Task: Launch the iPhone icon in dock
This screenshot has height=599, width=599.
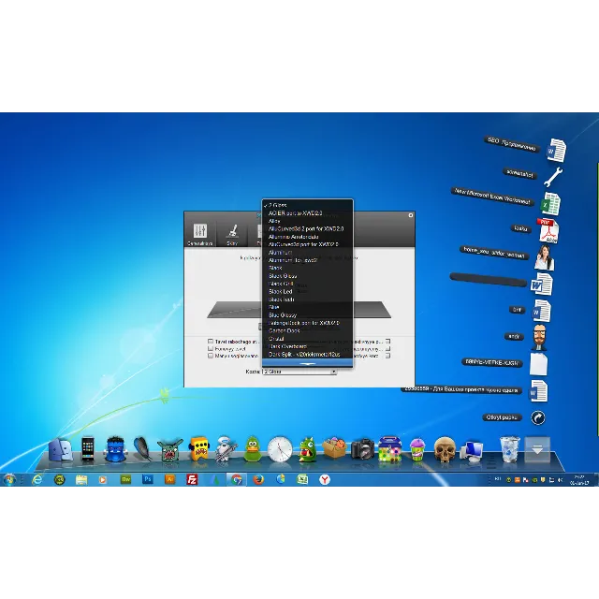Action: [88, 449]
